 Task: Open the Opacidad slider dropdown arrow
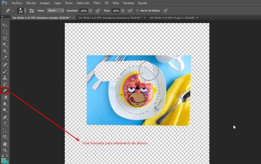point(90,11)
